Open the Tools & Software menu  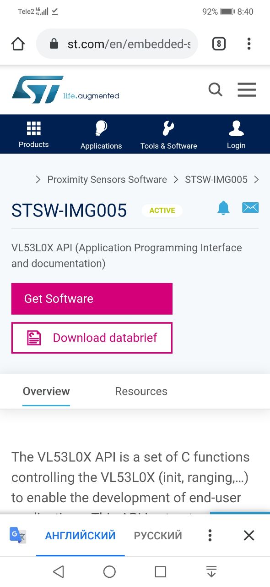coord(168,135)
